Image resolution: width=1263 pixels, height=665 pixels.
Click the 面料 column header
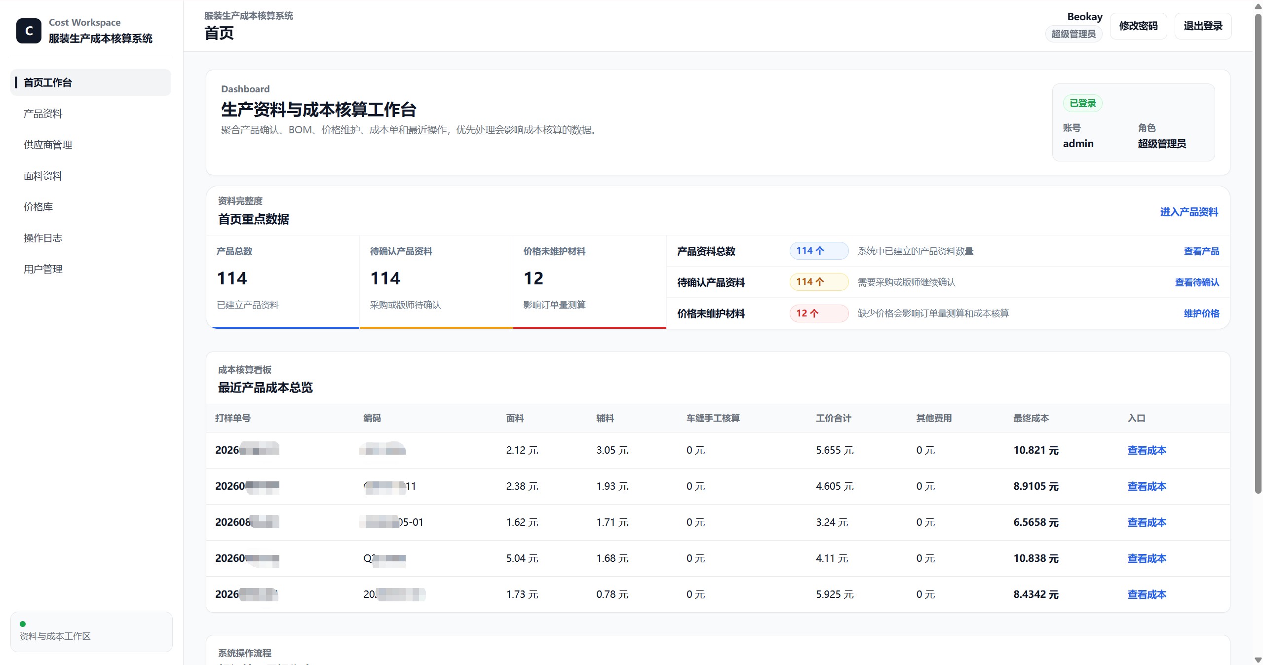pyautogui.click(x=515, y=418)
